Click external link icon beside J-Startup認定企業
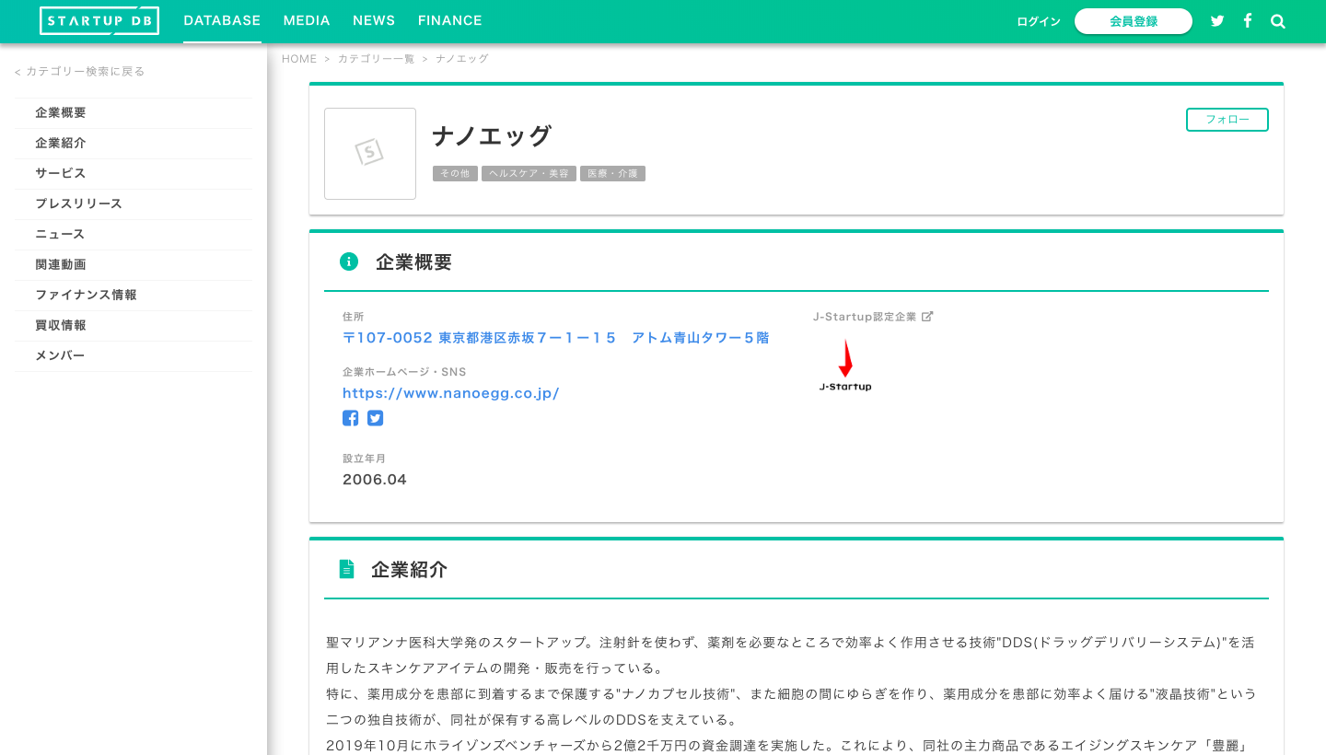1326x755 pixels. coord(927,316)
